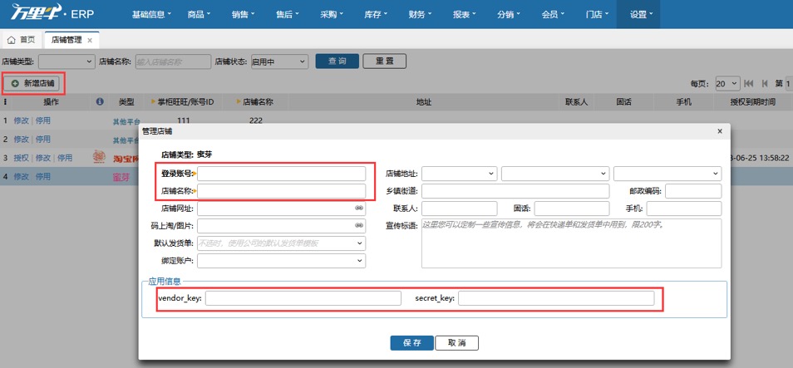
Task: Focus the 登录账号 input field
Action: [x=281, y=174]
